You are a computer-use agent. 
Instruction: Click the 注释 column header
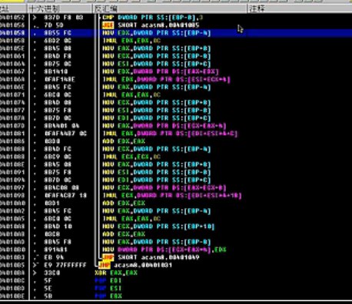point(299,9)
